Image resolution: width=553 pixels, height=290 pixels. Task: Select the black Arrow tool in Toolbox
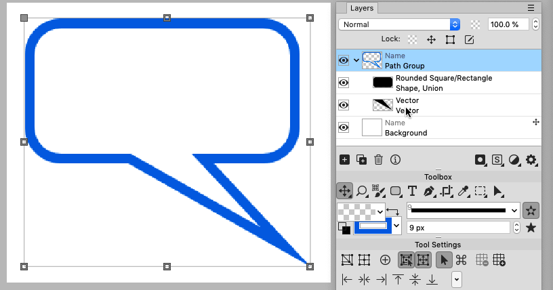(498, 191)
